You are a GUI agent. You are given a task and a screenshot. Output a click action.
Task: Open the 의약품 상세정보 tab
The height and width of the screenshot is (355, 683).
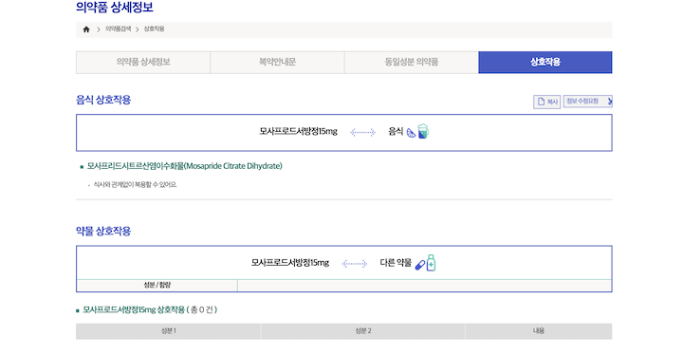(143, 63)
